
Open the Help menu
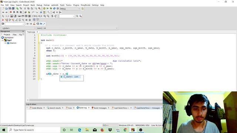tap(102, 5)
